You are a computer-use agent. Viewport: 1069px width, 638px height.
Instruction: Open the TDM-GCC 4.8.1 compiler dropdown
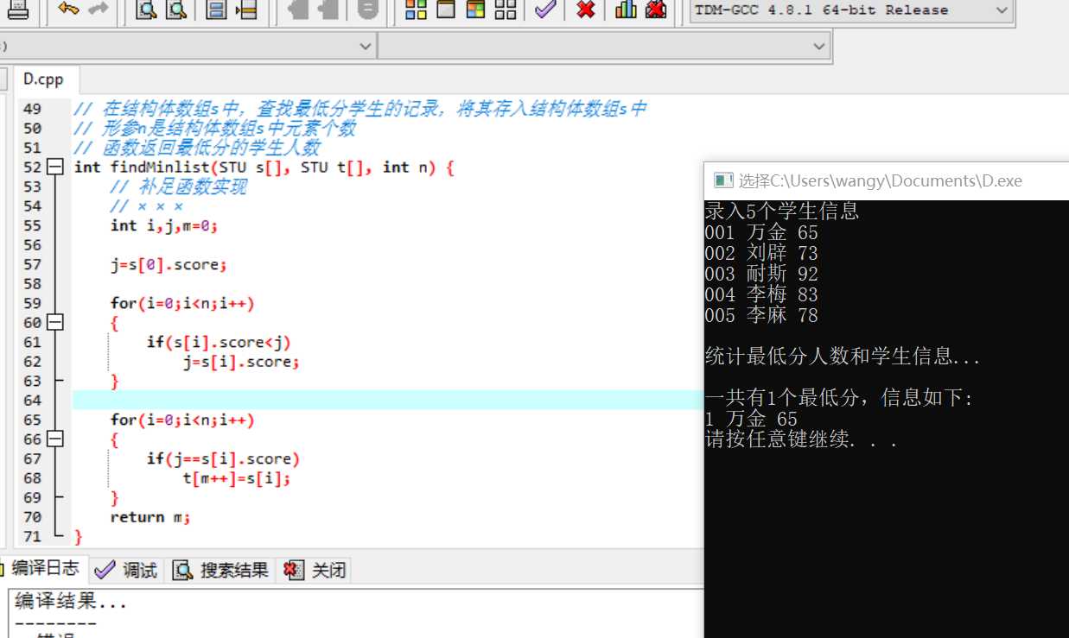851,10
